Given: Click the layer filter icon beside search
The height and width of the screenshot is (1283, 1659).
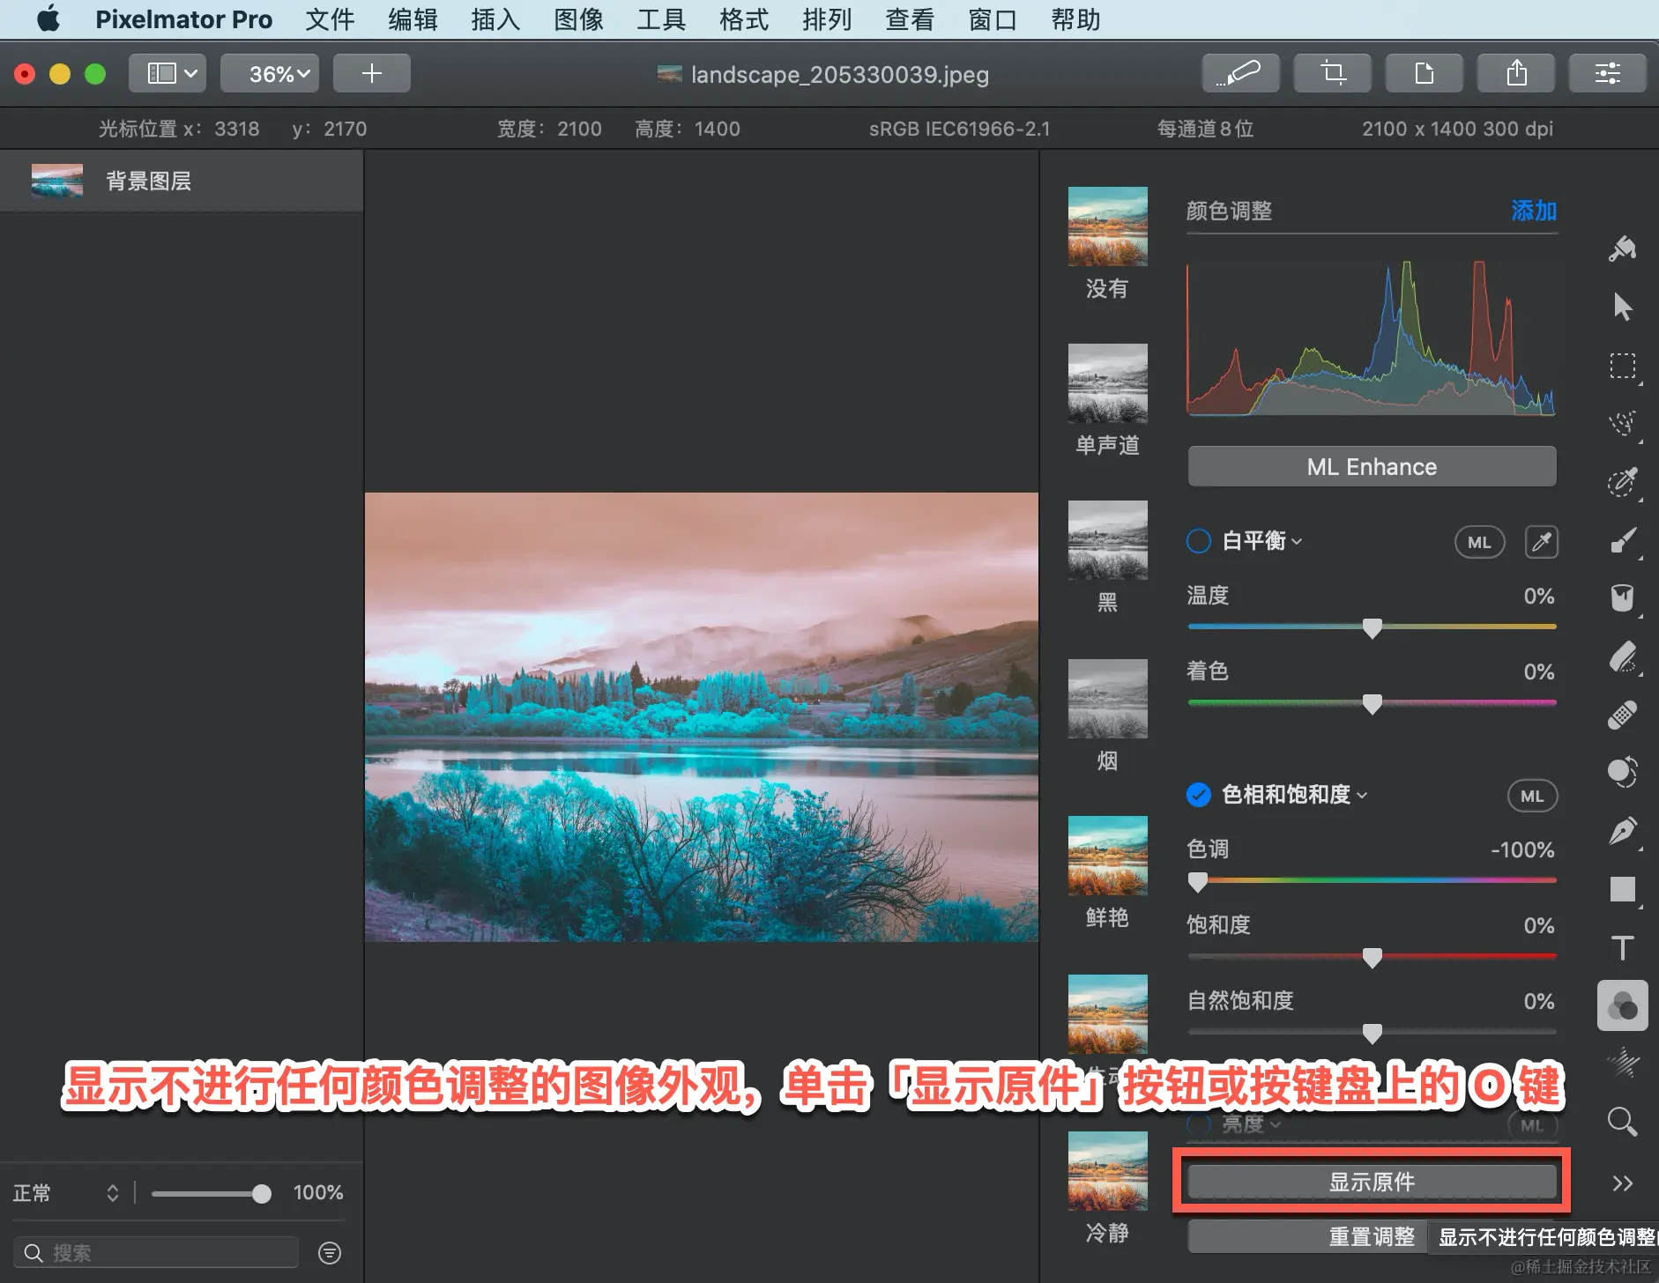Looking at the screenshot, I should point(330,1252).
